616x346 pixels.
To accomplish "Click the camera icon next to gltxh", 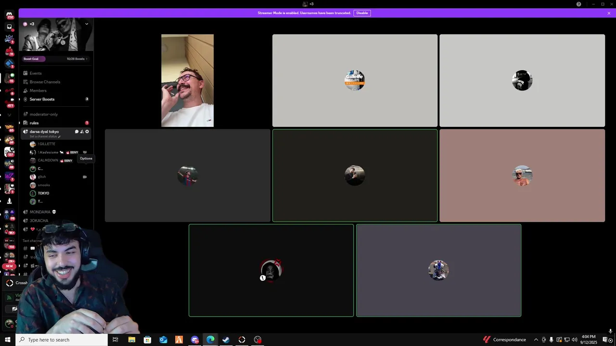I will tap(85, 177).
